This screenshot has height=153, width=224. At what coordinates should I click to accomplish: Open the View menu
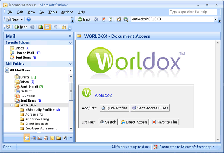point(31,12)
